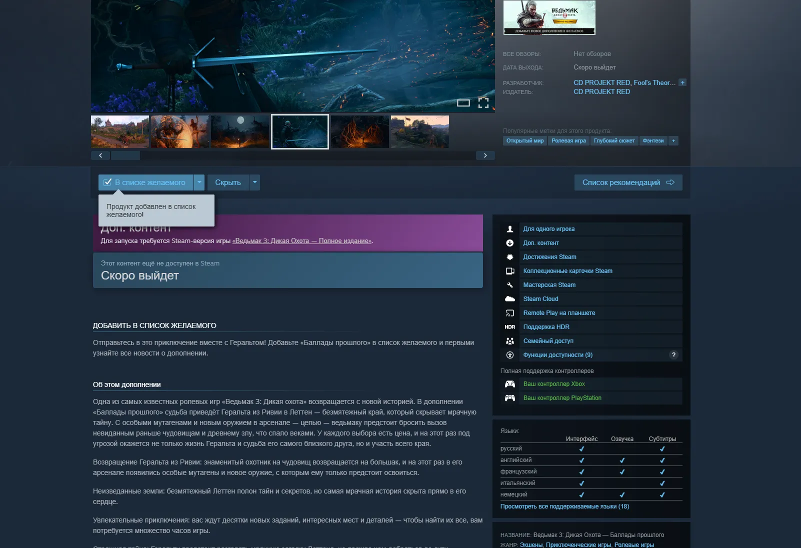This screenshot has height=548, width=801.
Task: Click the trading cards icon
Action: 510,271
